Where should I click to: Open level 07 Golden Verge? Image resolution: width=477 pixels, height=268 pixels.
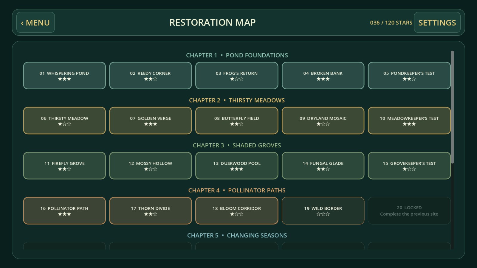click(150, 121)
